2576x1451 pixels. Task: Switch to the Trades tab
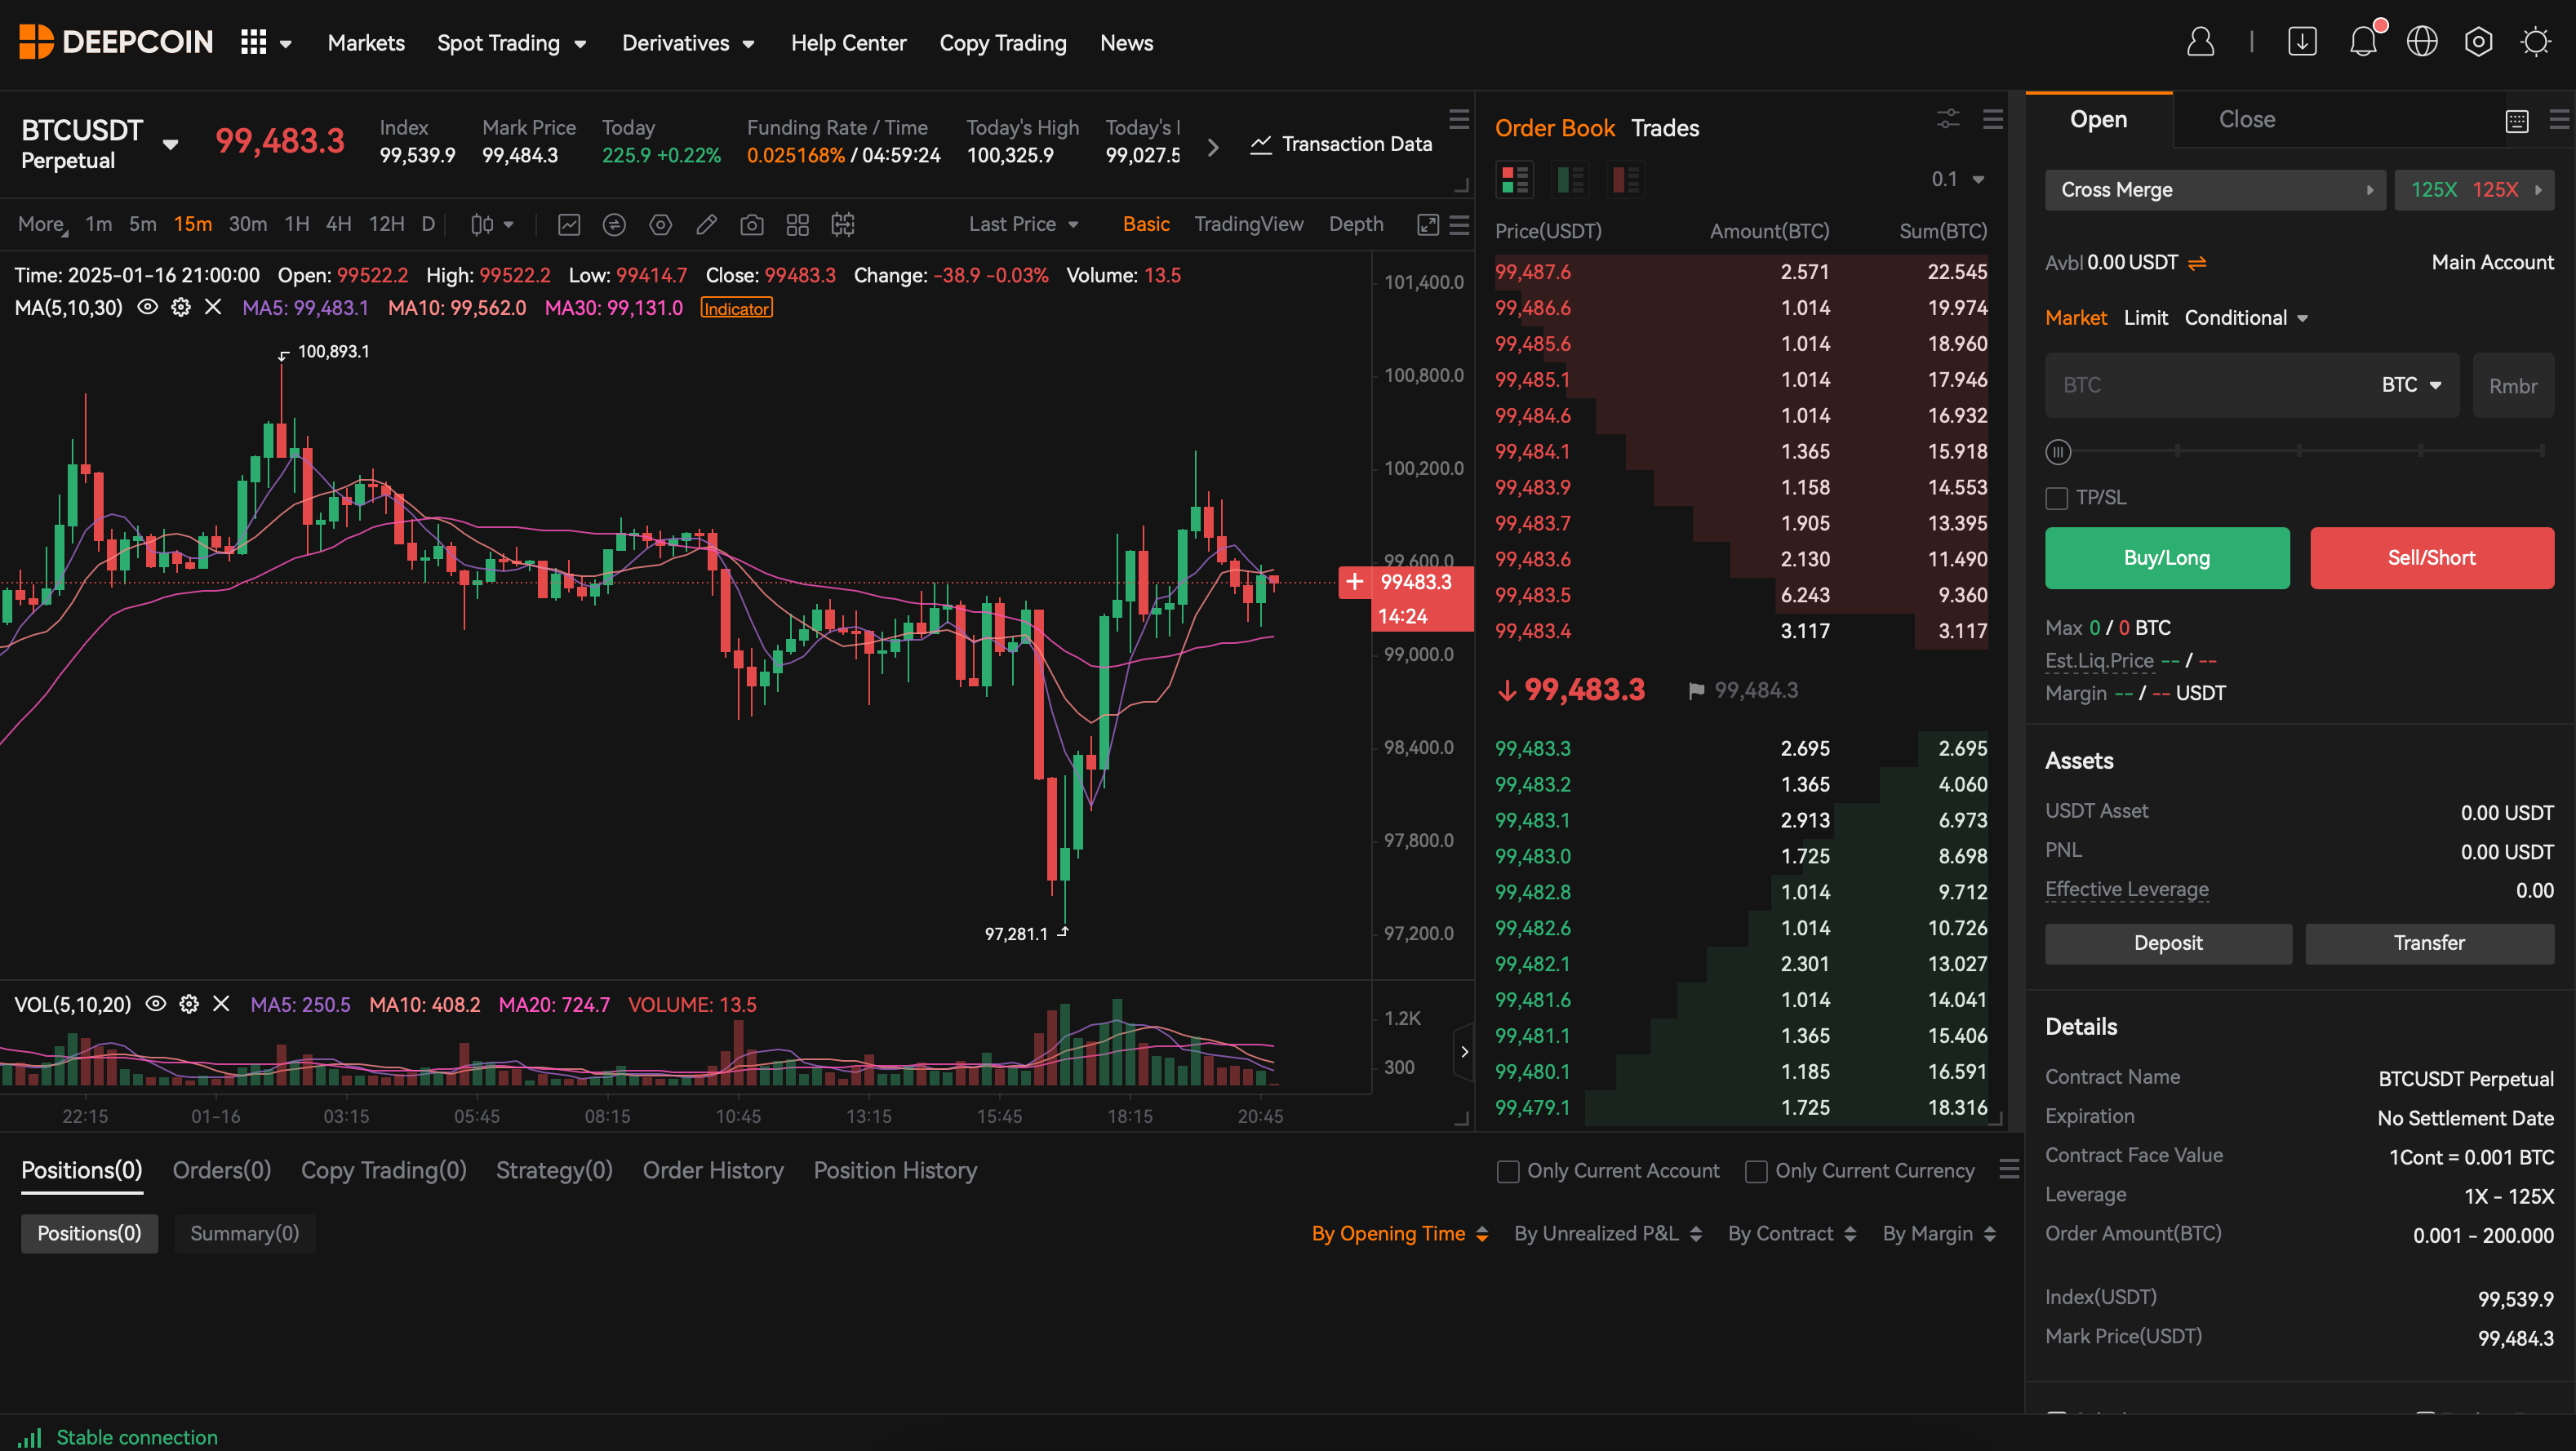(1664, 128)
